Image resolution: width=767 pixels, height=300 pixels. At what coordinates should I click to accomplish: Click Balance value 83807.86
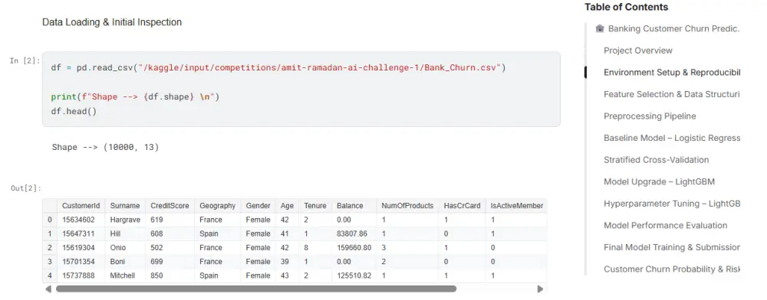pos(352,234)
